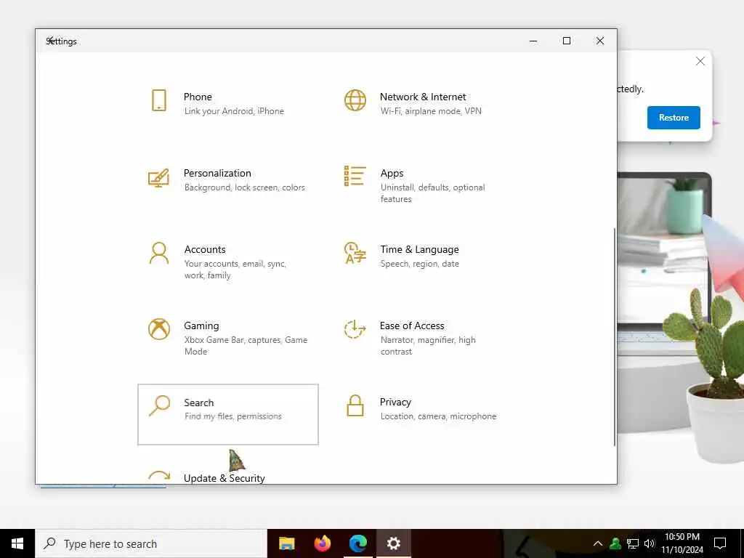The height and width of the screenshot is (558, 744).
Task: Open the network tray icon
Action: pos(633,543)
